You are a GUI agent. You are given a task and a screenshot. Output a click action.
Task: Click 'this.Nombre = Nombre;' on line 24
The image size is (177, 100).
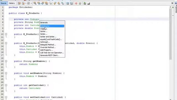click(33, 76)
